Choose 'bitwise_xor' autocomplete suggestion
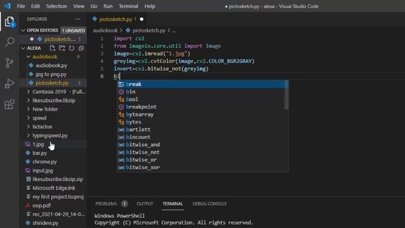405x228 pixels. point(201,167)
